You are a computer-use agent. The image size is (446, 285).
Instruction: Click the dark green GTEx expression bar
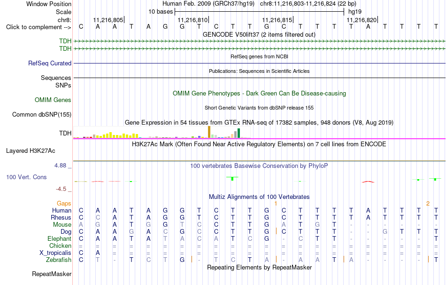click(238, 133)
